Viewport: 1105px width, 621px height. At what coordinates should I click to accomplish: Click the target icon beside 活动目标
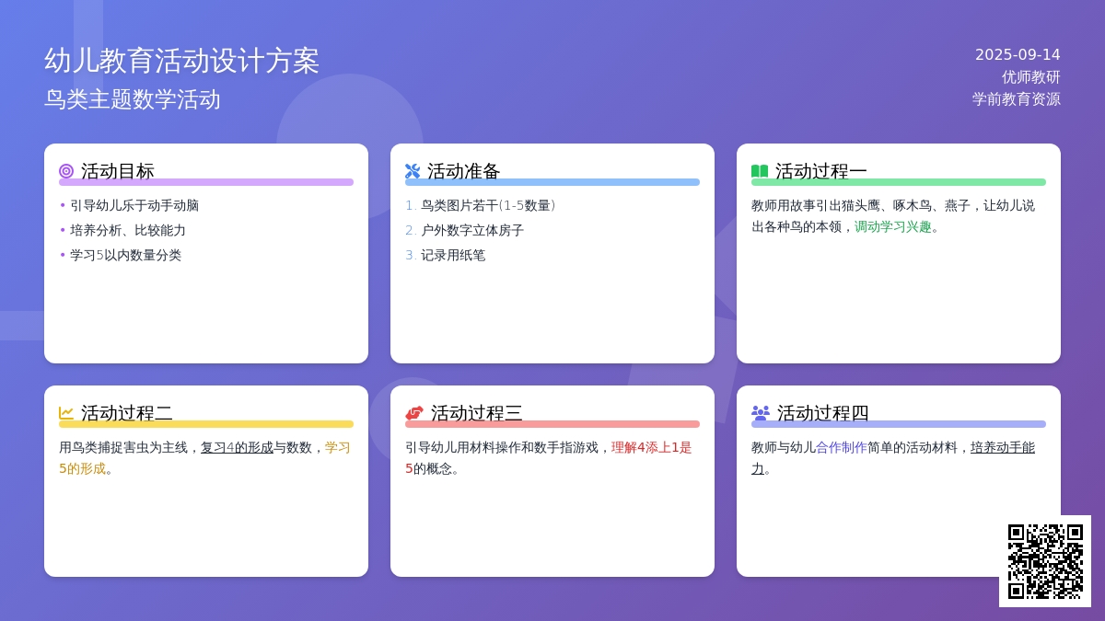coord(66,171)
